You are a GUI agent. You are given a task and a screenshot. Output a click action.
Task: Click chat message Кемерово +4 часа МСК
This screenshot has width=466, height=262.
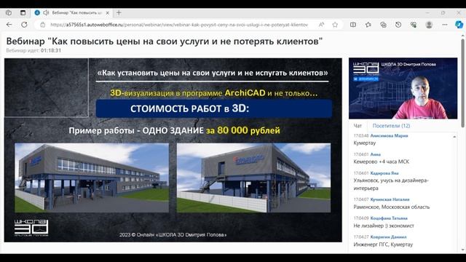[382, 162]
